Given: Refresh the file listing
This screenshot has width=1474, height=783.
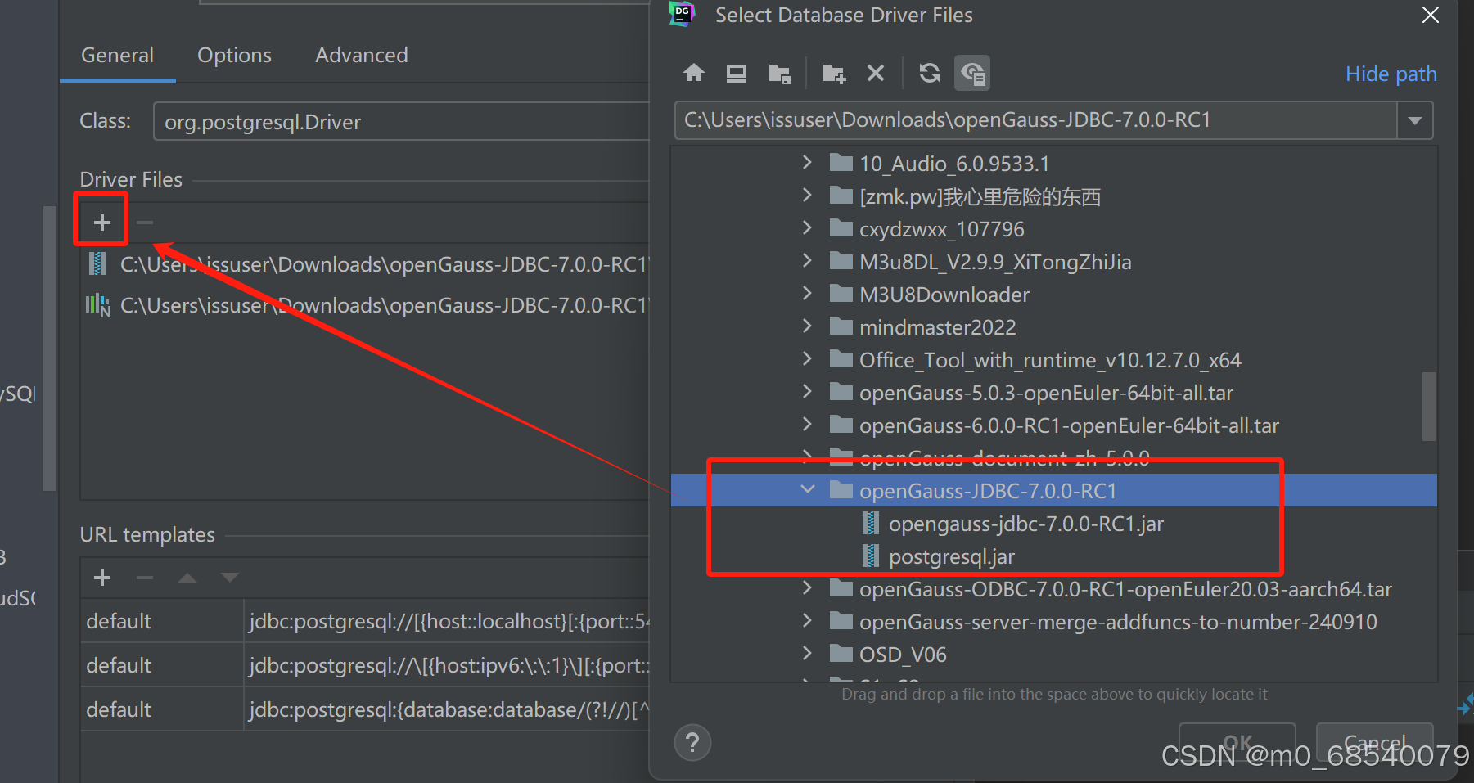Looking at the screenshot, I should (929, 73).
